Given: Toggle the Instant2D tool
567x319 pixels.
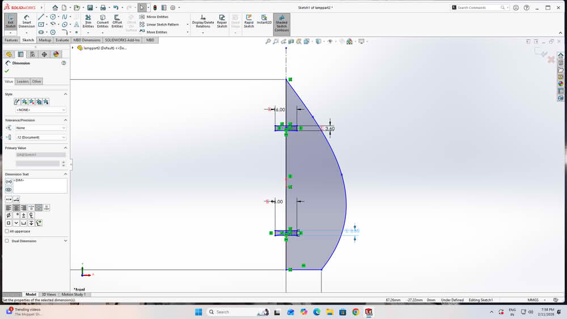Looking at the screenshot, I should pos(264,19).
